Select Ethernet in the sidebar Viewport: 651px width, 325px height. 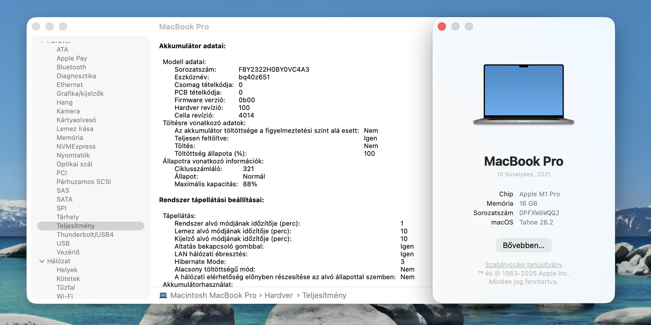click(70, 85)
